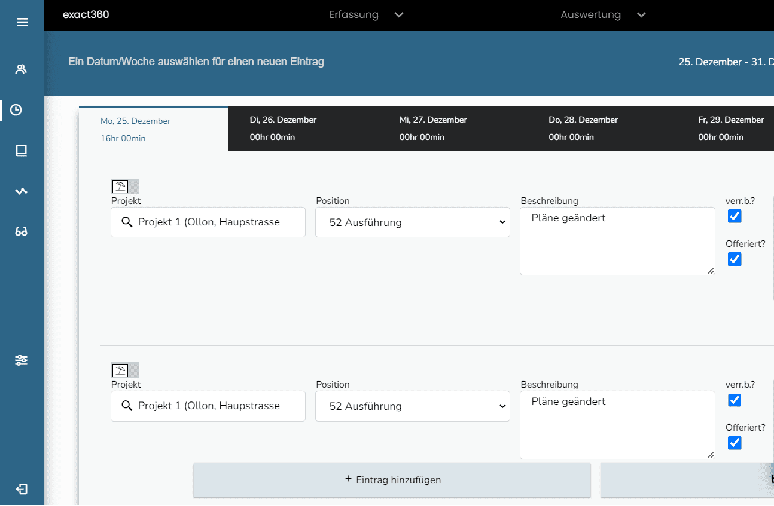Open the activity graph sidebar icon
The image size is (774, 506).
[x=22, y=191]
